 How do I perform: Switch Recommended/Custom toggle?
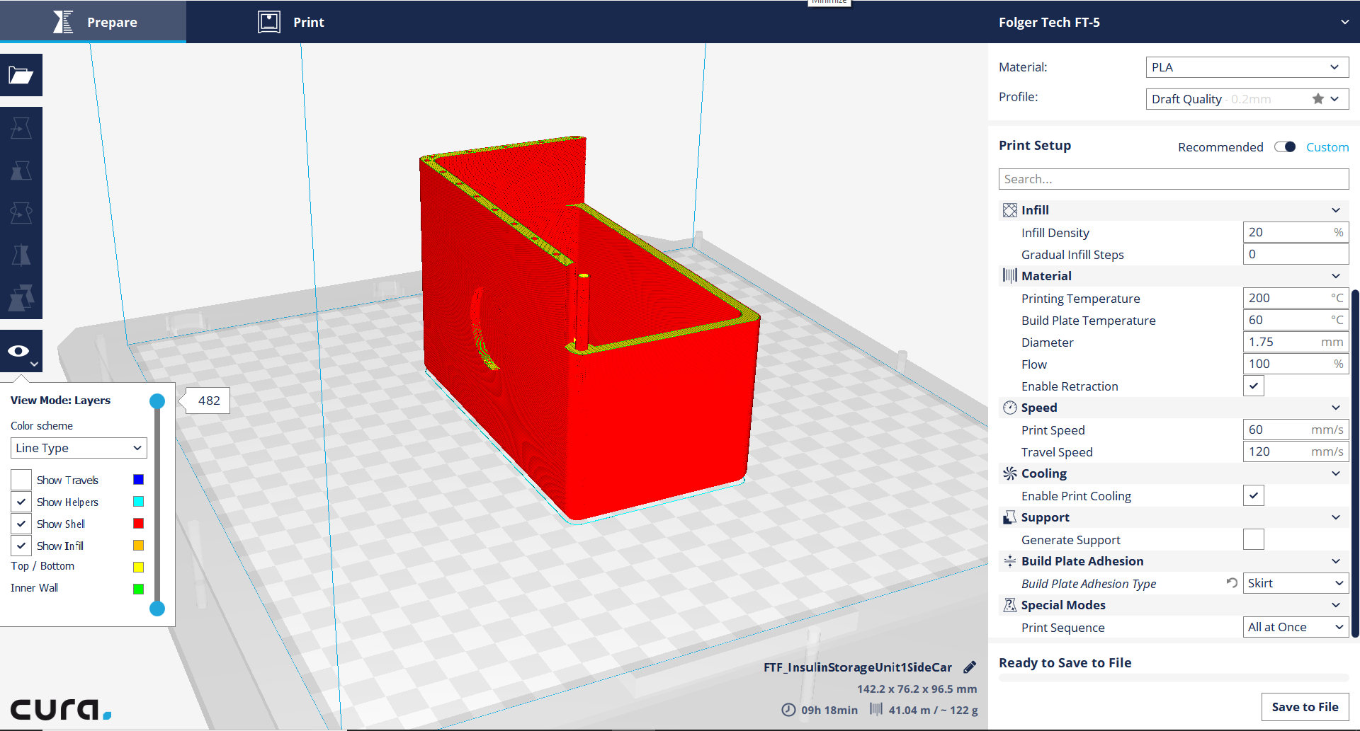[x=1285, y=146]
